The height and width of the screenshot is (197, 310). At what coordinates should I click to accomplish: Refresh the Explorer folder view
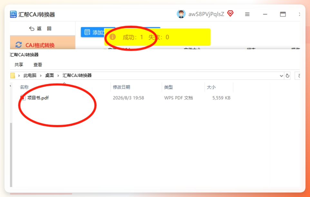[287, 76]
